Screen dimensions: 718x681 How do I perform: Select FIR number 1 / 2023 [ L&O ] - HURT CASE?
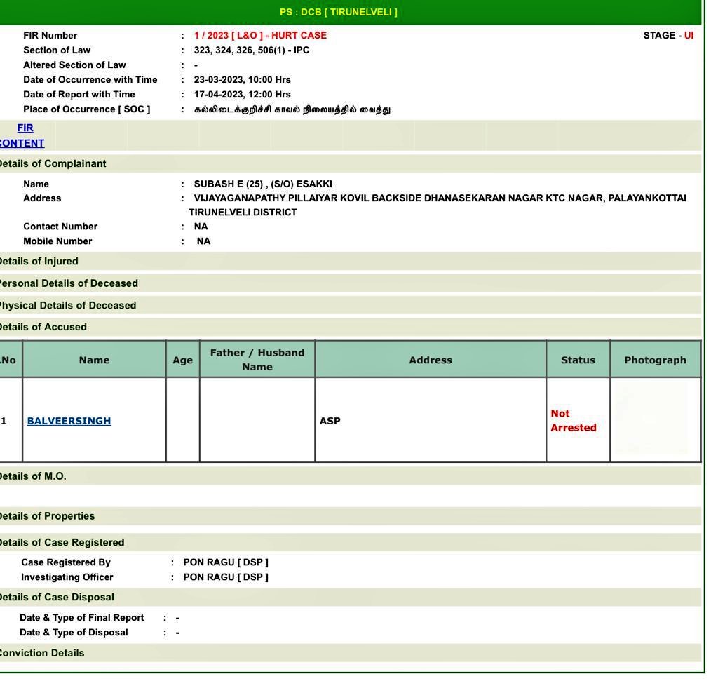pyautogui.click(x=260, y=35)
